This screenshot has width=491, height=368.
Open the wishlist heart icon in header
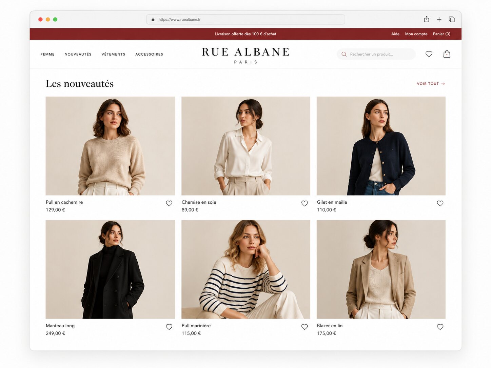click(x=429, y=54)
